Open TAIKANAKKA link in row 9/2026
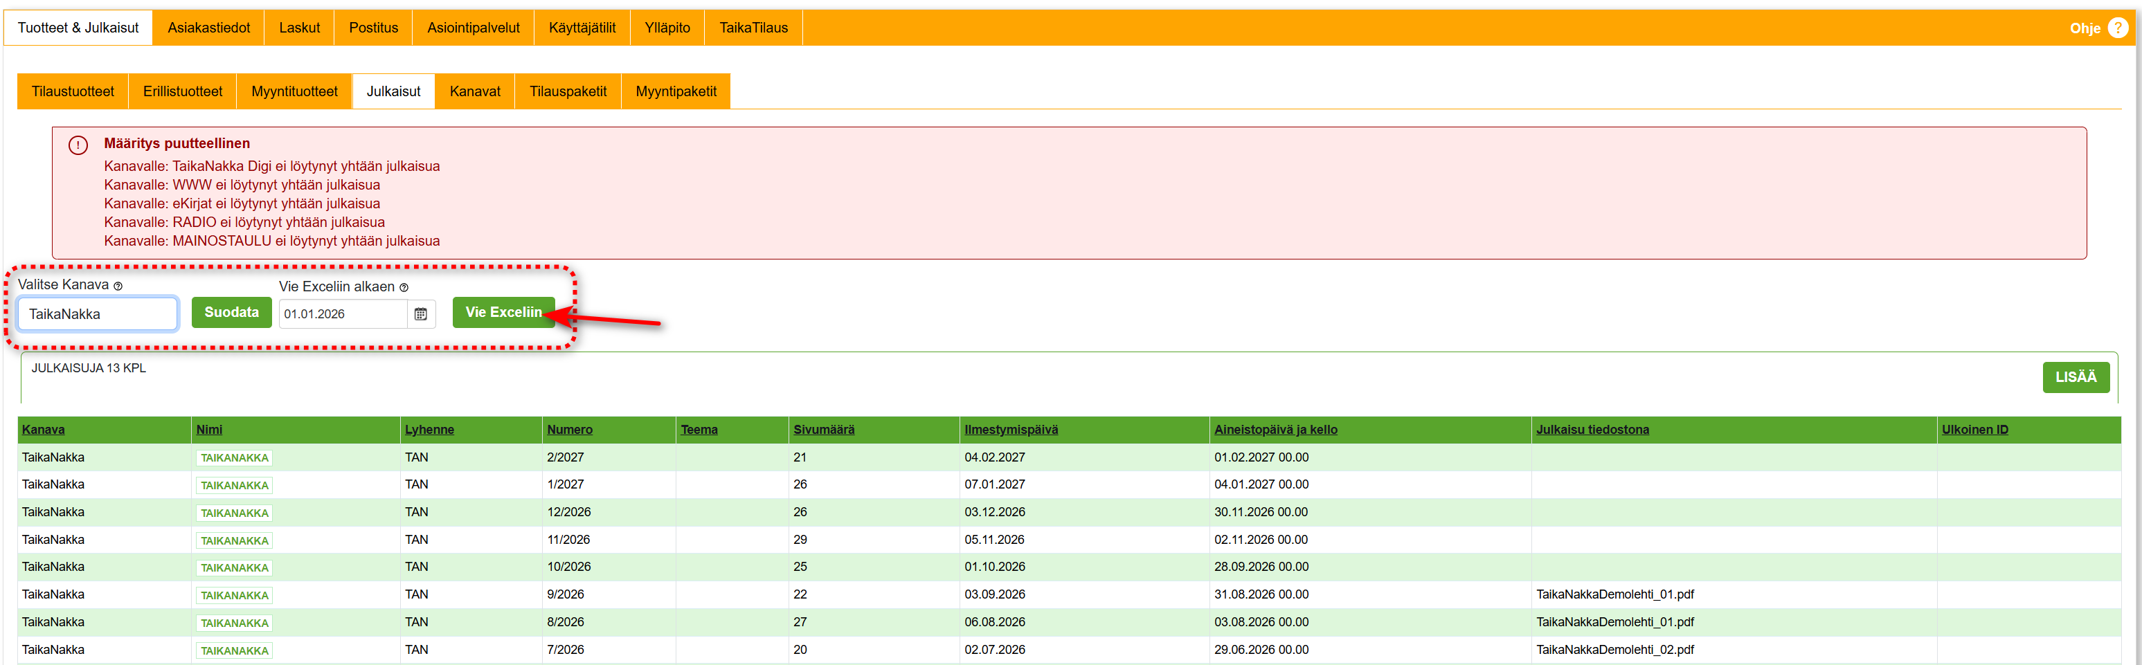 tap(235, 595)
